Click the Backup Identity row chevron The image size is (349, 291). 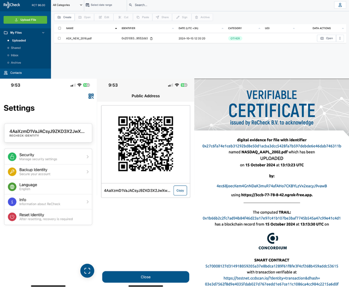pos(88,171)
